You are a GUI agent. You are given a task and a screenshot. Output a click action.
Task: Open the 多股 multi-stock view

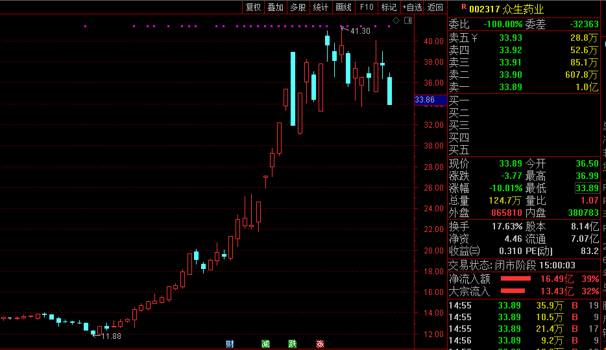pyautogui.click(x=298, y=7)
